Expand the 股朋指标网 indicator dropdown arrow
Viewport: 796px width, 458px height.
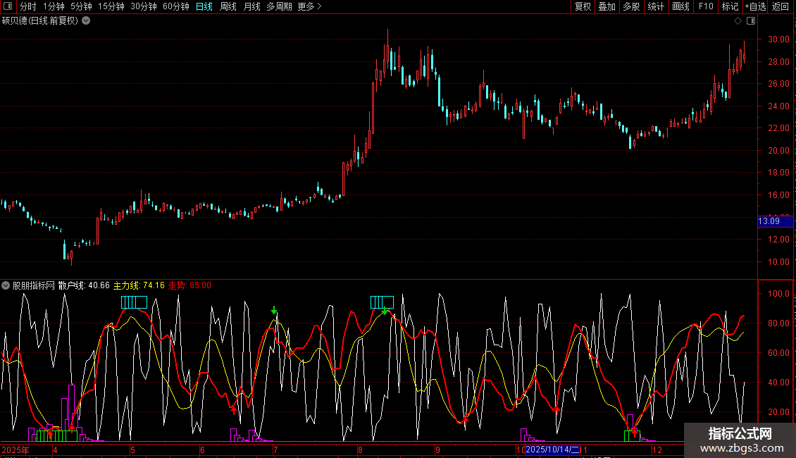(x=6, y=285)
